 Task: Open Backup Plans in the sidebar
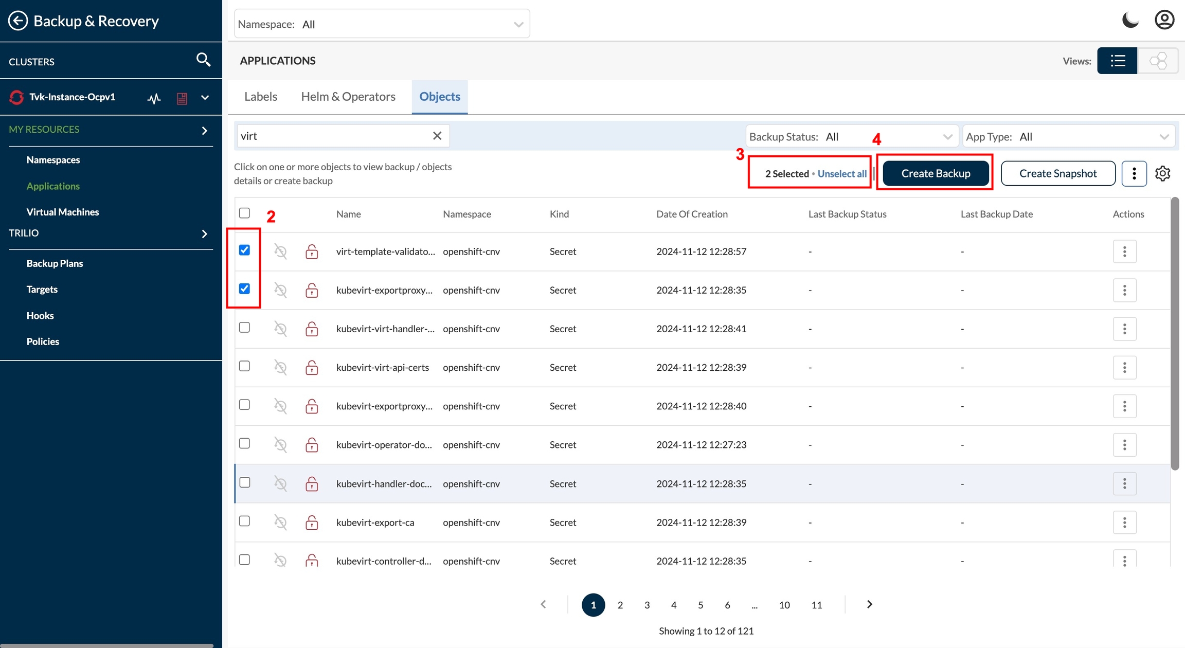55,263
